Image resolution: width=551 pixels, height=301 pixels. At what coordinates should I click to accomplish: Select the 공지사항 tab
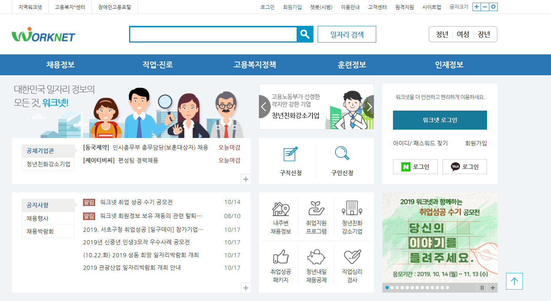(48, 205)
